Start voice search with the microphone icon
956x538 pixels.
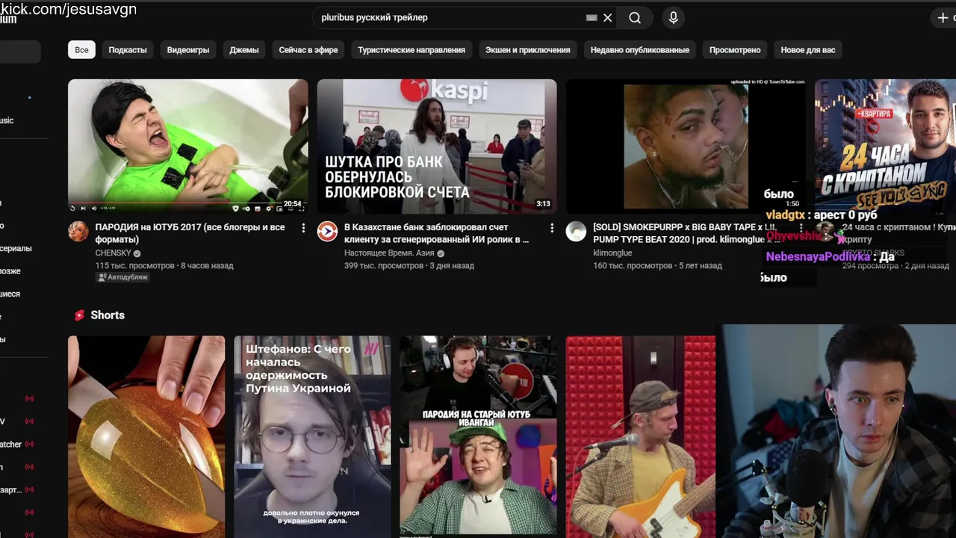pos(673,17)
